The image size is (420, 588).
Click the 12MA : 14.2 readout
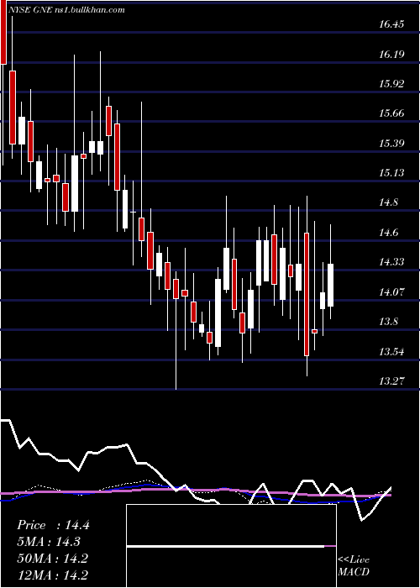[52, 575]
